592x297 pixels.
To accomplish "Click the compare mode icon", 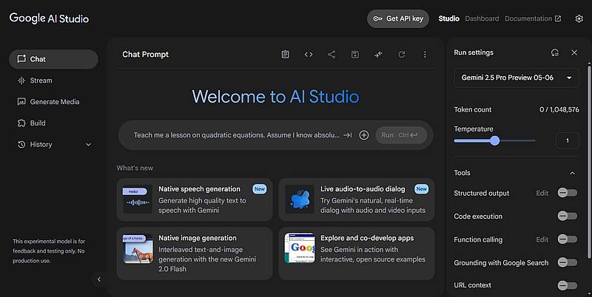I will (x=378, y=55).
